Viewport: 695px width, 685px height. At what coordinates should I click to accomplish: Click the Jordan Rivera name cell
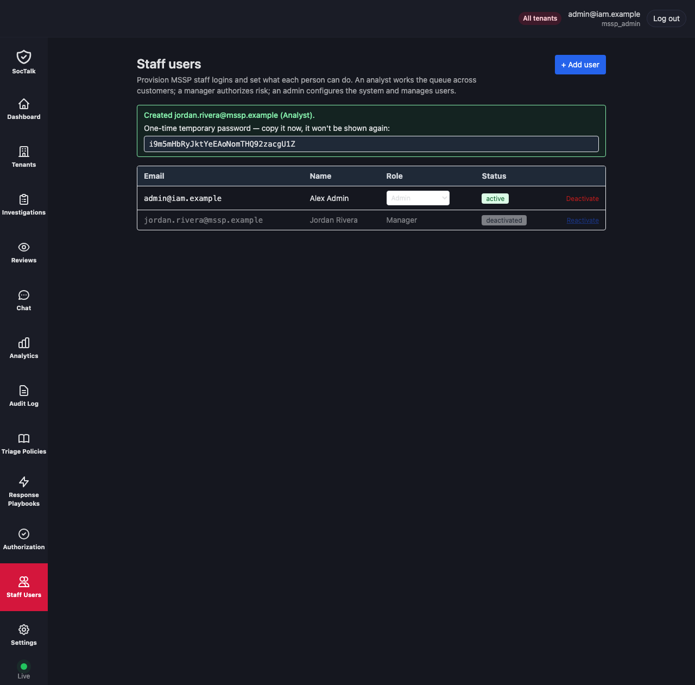pos(333,220)
